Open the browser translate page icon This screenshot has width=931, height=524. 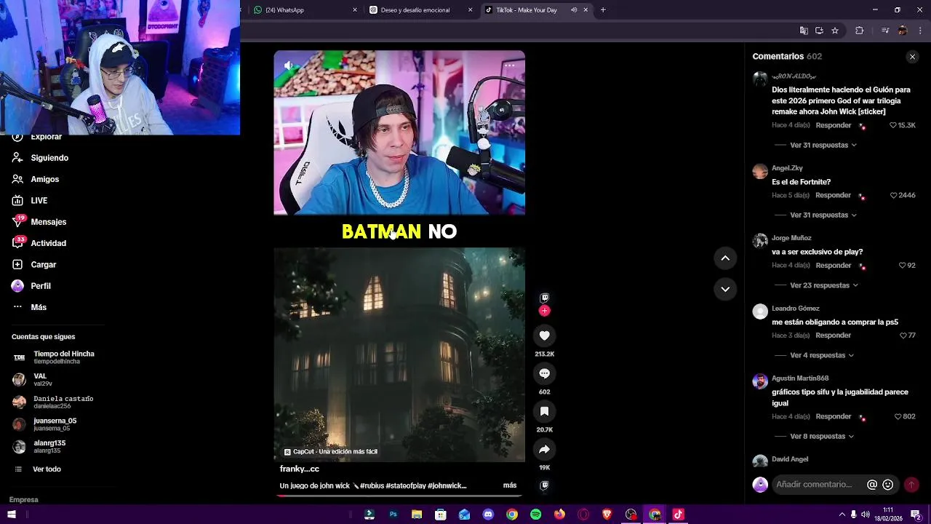804,31
